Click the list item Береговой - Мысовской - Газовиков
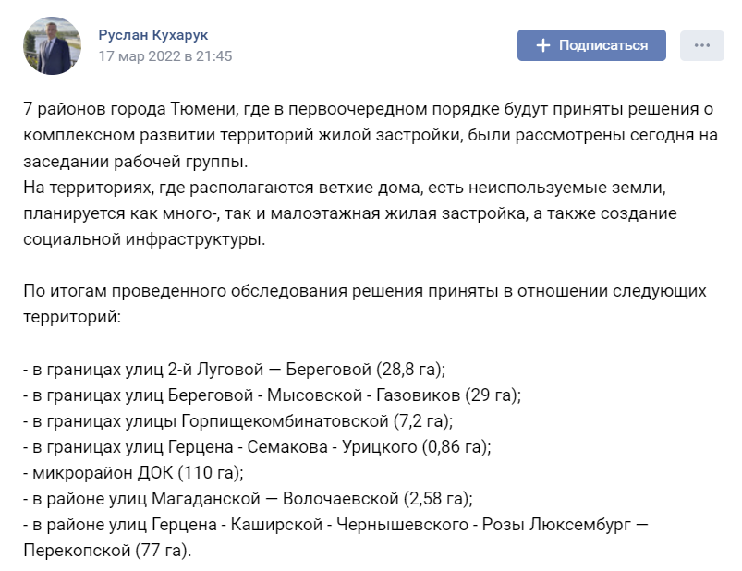 coord(272,395)
